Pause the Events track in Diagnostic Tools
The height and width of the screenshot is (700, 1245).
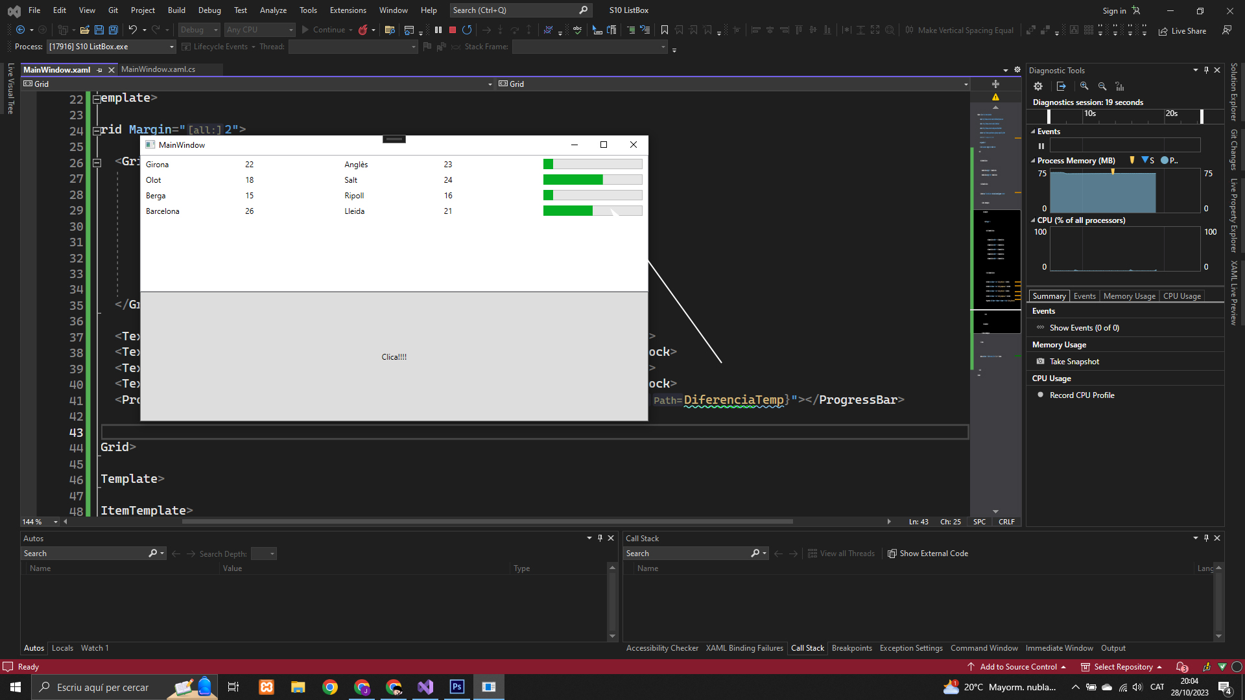pos(1041,146)
